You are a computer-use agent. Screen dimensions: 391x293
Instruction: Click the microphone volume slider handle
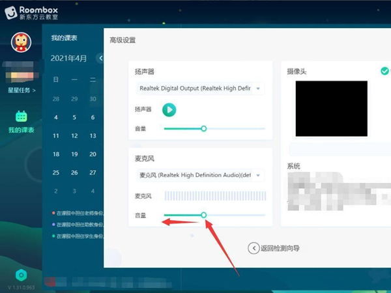[204, 215]
